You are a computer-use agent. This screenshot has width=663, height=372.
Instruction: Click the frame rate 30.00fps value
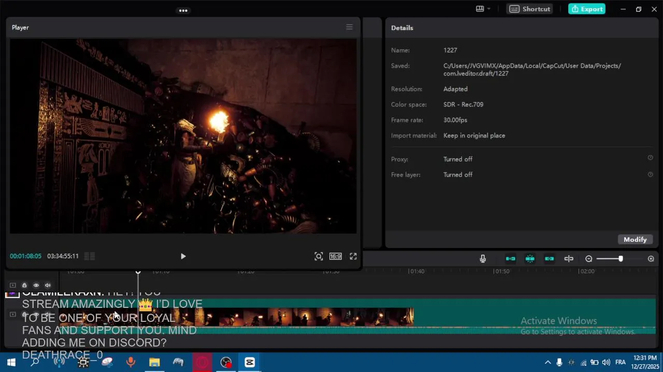pyautogui.click(x=455, y=120)
